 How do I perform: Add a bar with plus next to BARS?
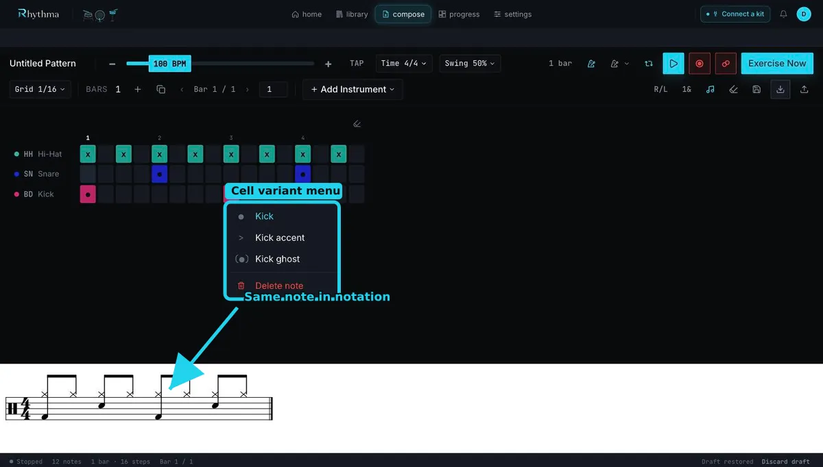[137, 90]
